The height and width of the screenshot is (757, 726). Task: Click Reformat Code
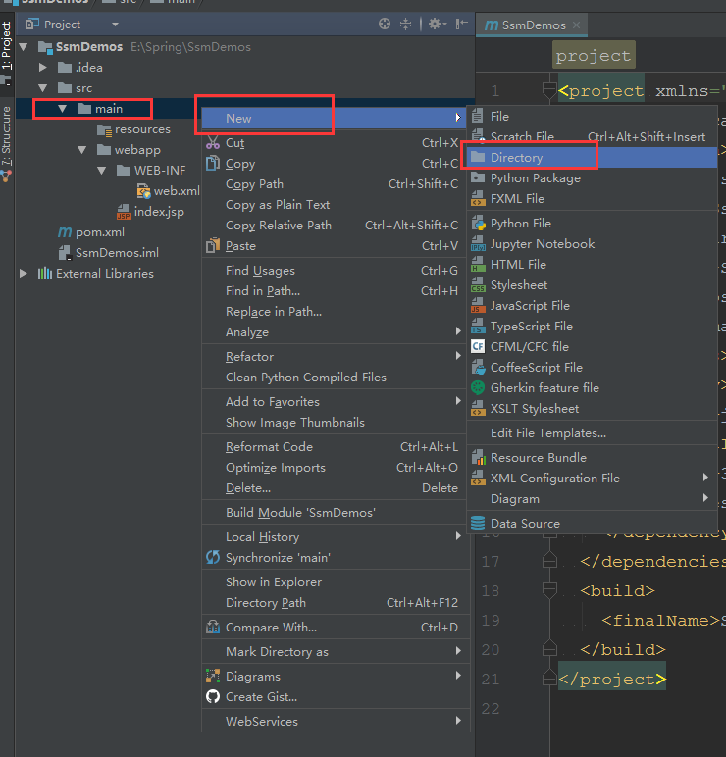click(336, 447)
